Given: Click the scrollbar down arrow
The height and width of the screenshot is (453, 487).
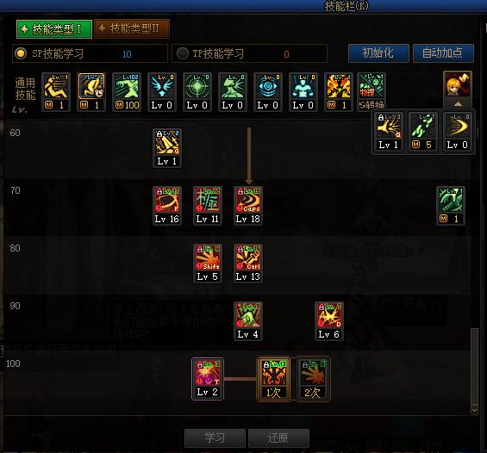Looking at the screenshot, I should coord(474,410).
